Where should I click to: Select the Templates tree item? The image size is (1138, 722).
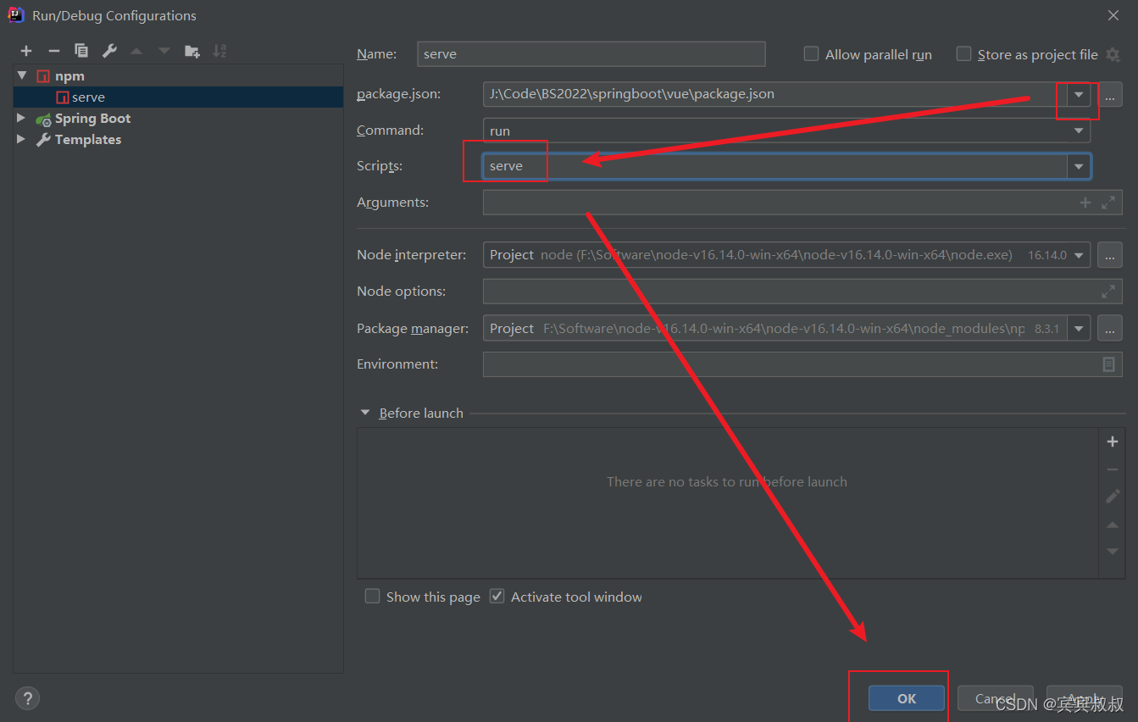click(x=178, y=139)
